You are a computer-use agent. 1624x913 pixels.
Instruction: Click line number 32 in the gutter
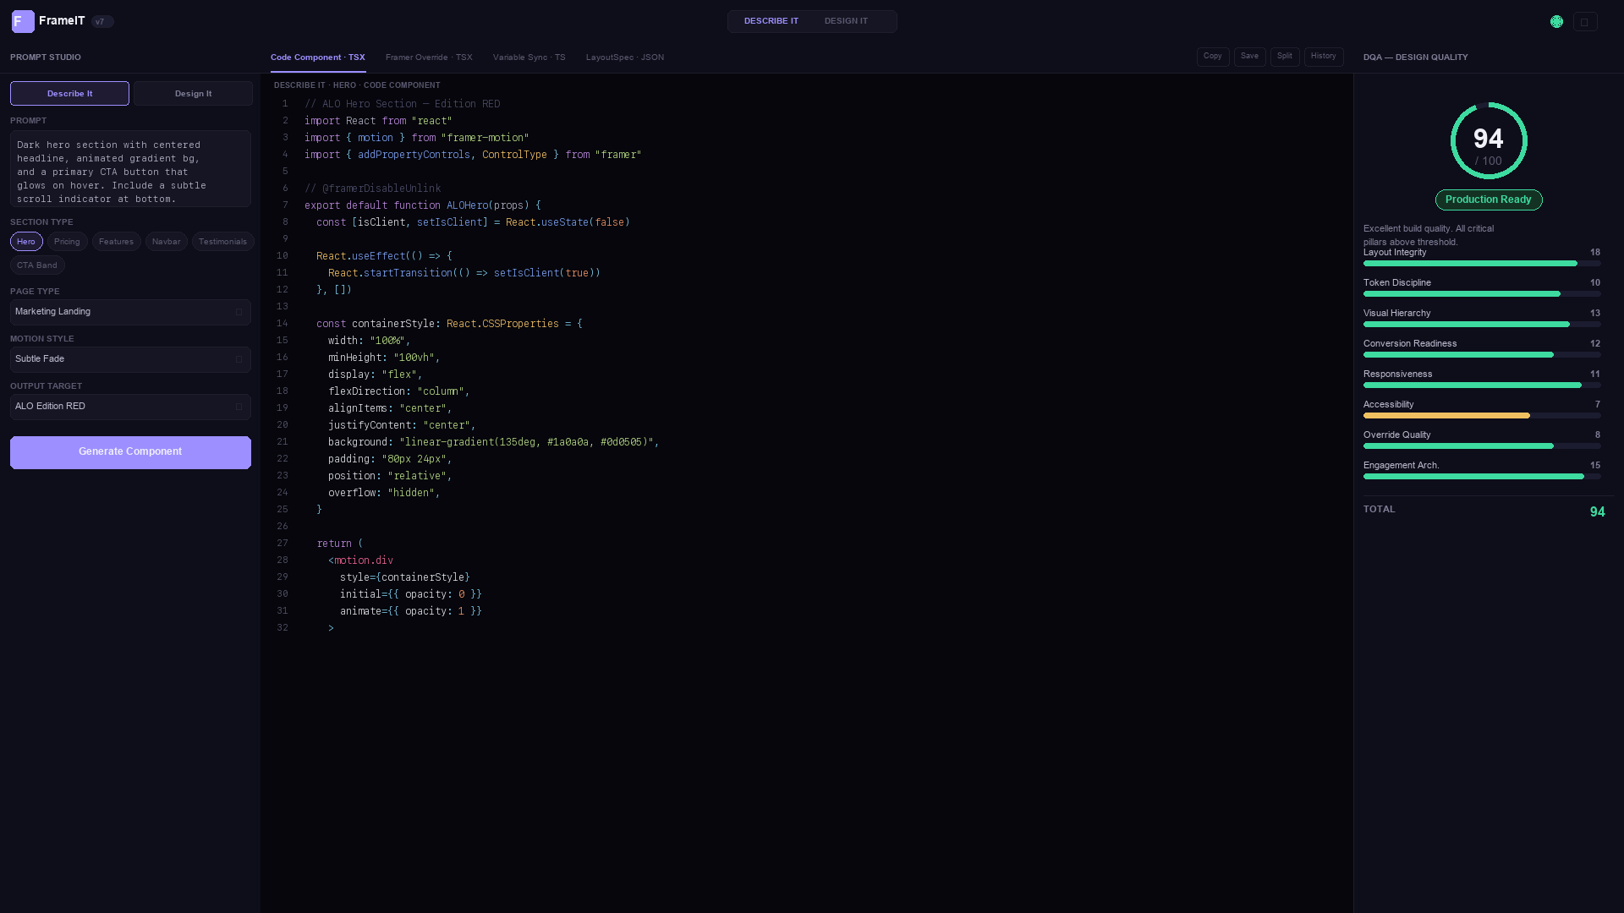point(283,628)
